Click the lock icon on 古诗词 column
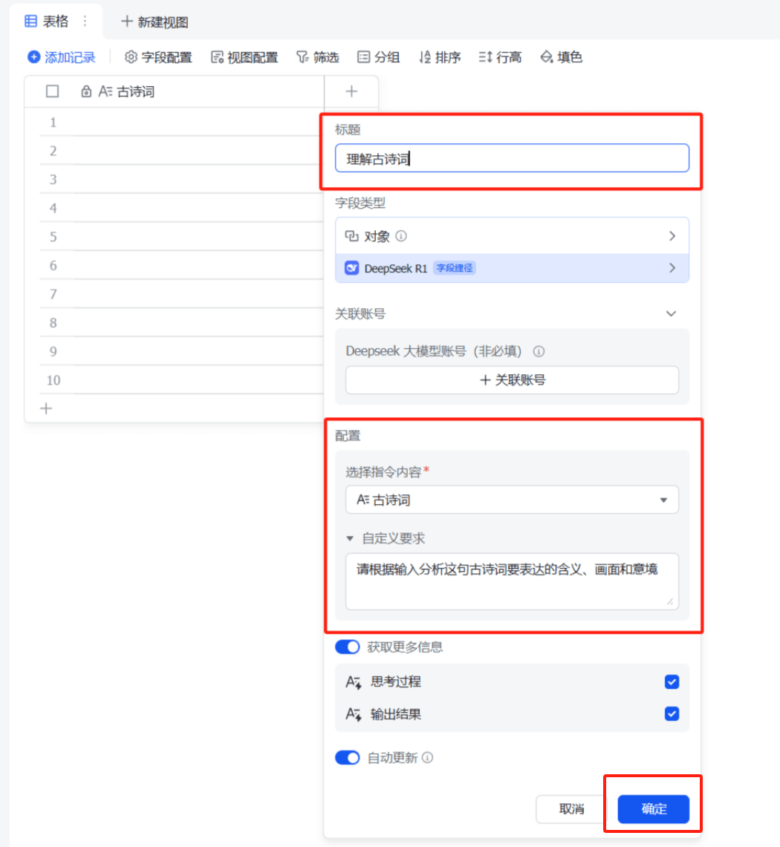The image size is (780, 847). click(x=86, y=91)
